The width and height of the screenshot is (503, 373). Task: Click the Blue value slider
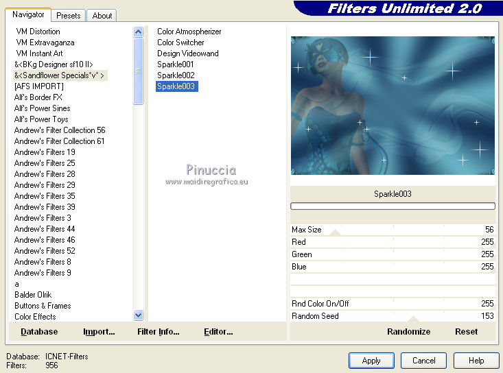tap(393, 267)
